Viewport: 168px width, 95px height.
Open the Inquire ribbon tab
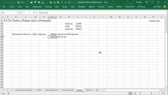coord(110,7)
